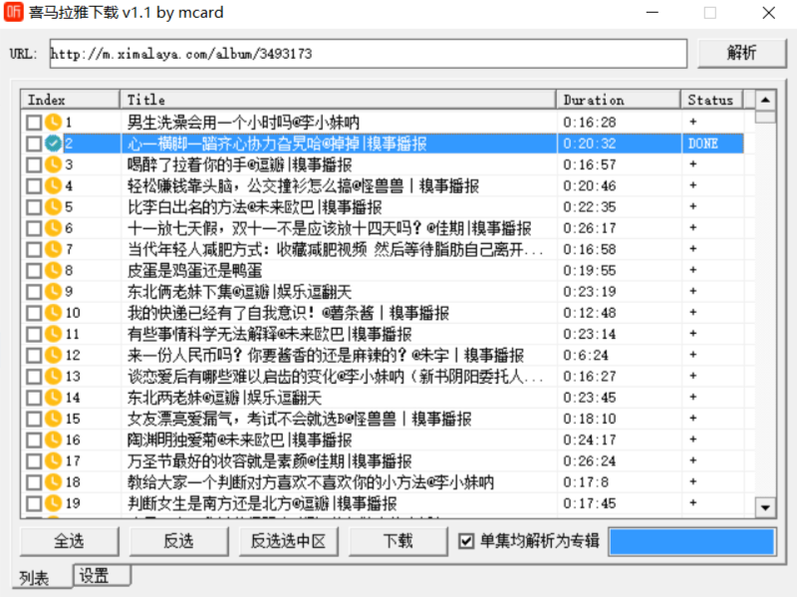This screenshot has width=797, height=597.
Task: Click index number 11 in the list
Action: tap(72, 334)
